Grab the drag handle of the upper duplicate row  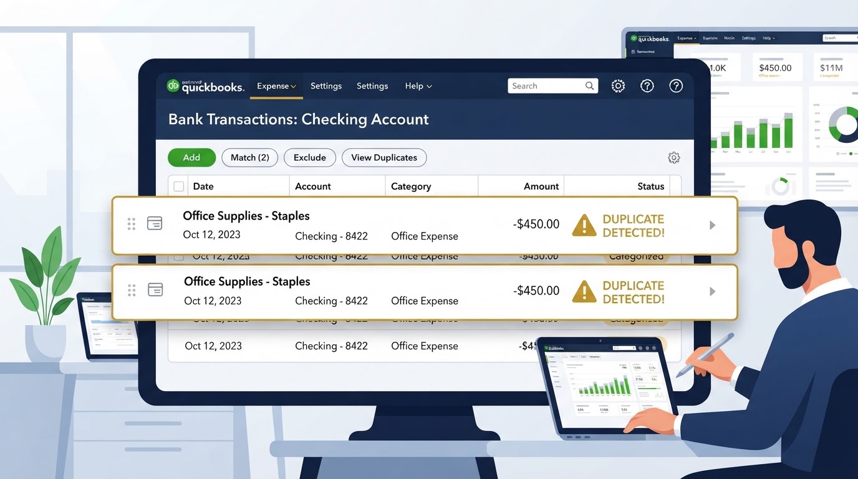coord(132,224)
